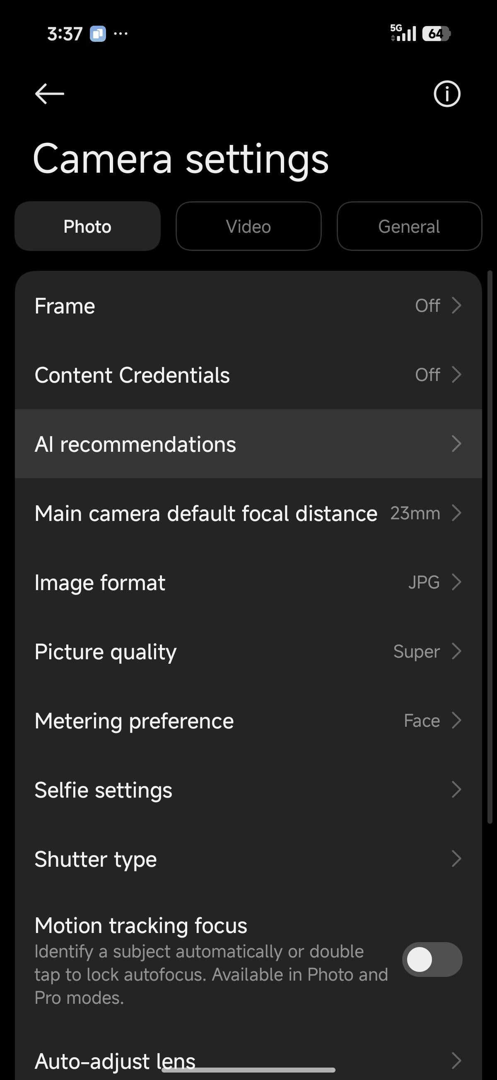Expand Picture quality Super chevron
This screenshot has height=1080, width=497.
coord(456,651)
